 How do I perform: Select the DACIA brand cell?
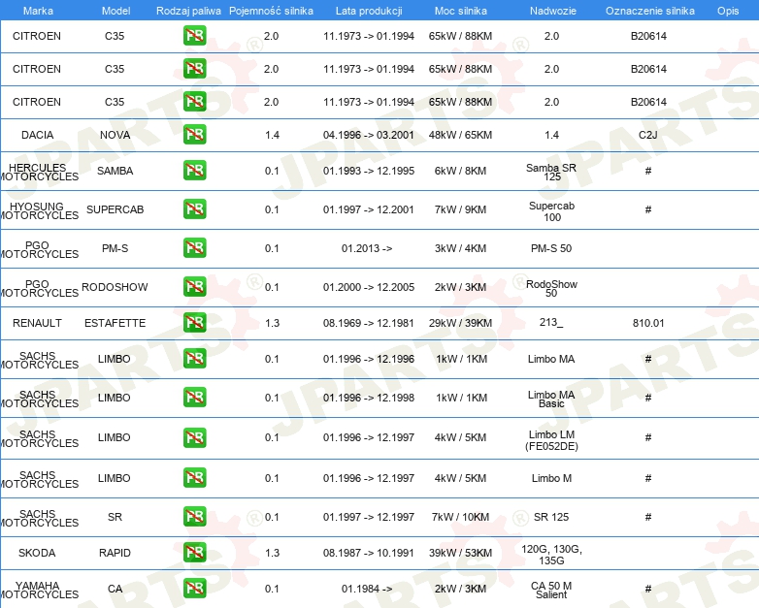pos(37,135)
